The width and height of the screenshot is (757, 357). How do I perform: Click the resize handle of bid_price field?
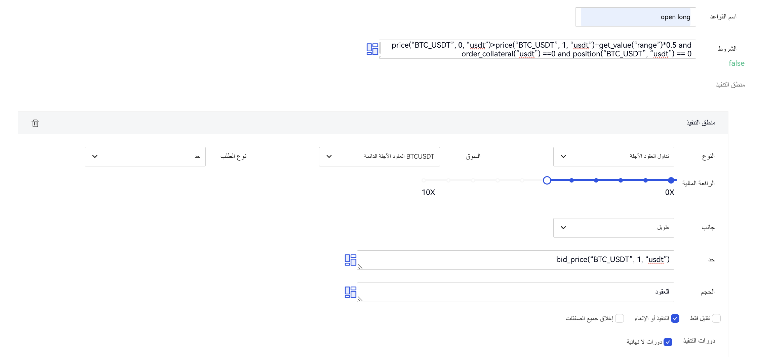click(x=360, y=267)
